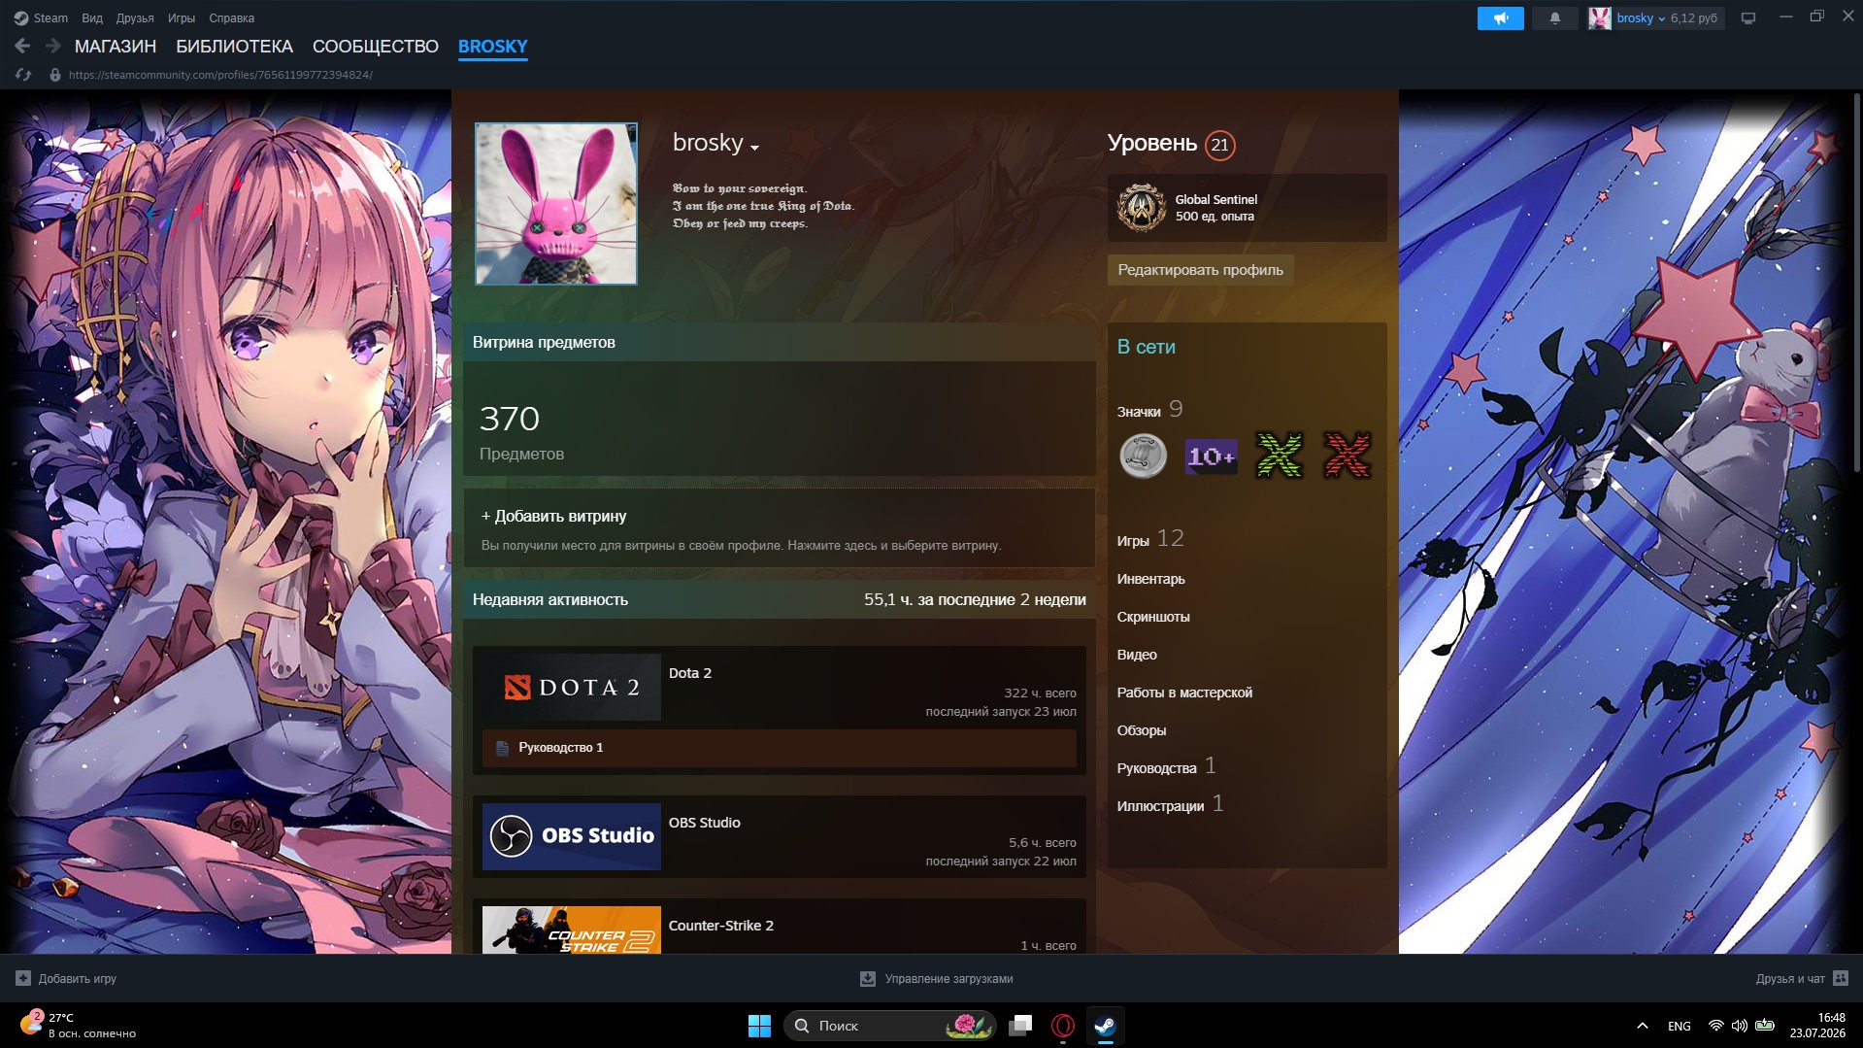
Task: Open the purple 10+ badge
Action: pos(1211,456)
